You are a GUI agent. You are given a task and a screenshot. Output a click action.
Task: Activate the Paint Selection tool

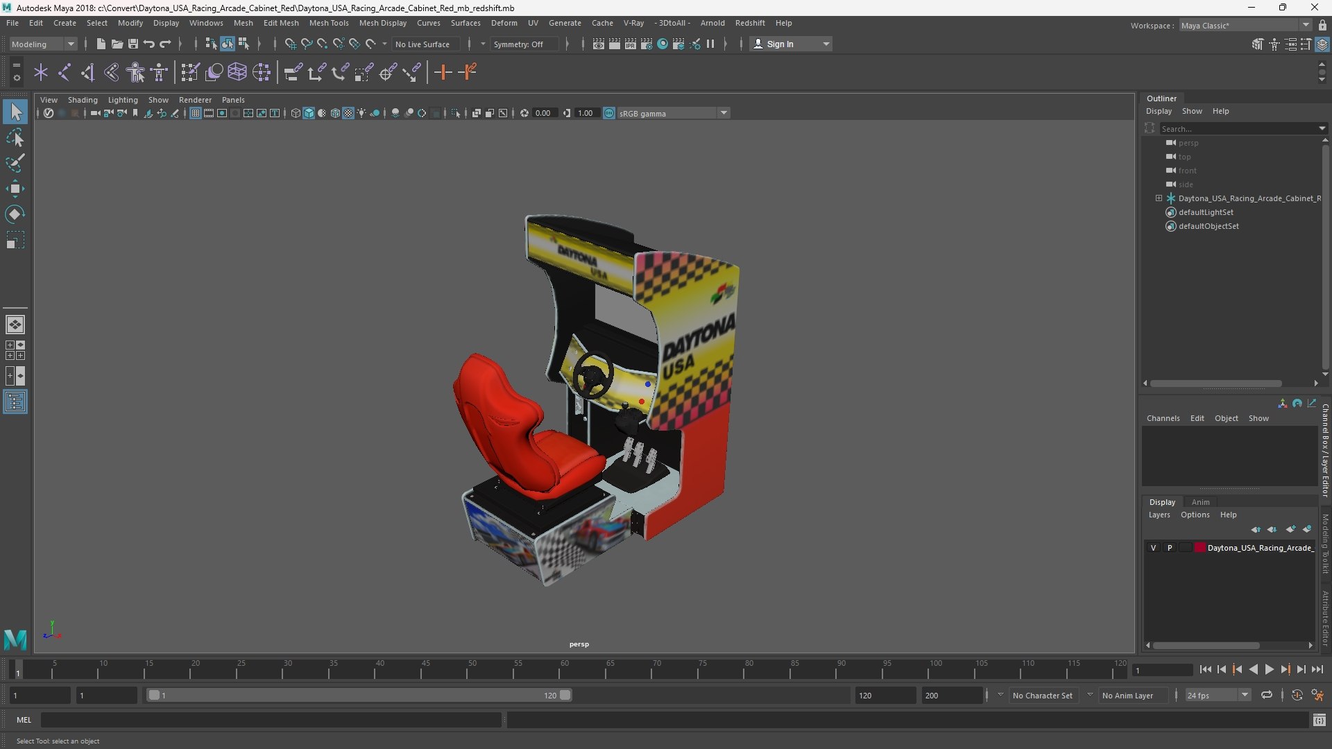coord(15,163)
